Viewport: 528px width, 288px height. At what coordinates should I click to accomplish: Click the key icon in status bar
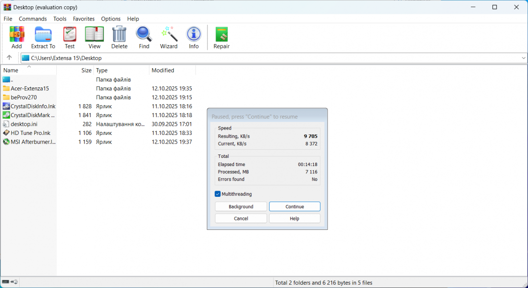pyautogui.click(x=14, y=282)
